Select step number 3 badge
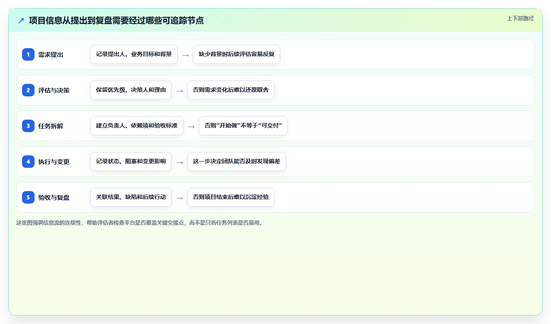The image size is (551, 324). 28,126
